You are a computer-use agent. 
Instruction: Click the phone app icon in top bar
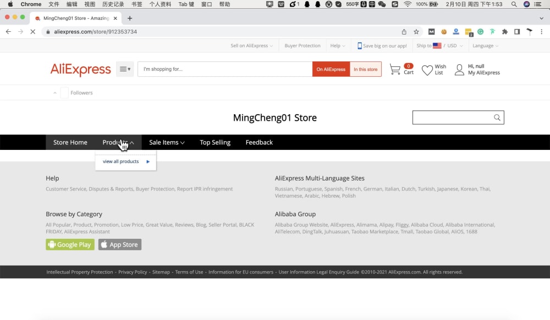(359, 46)
